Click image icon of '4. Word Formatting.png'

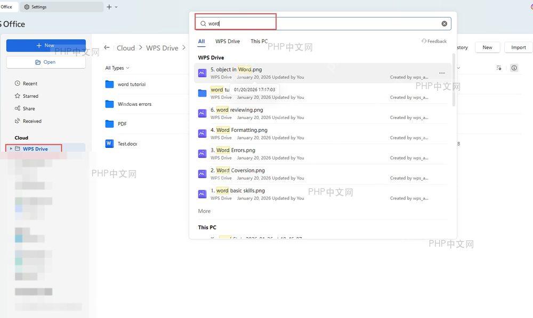tap(202, 133)
